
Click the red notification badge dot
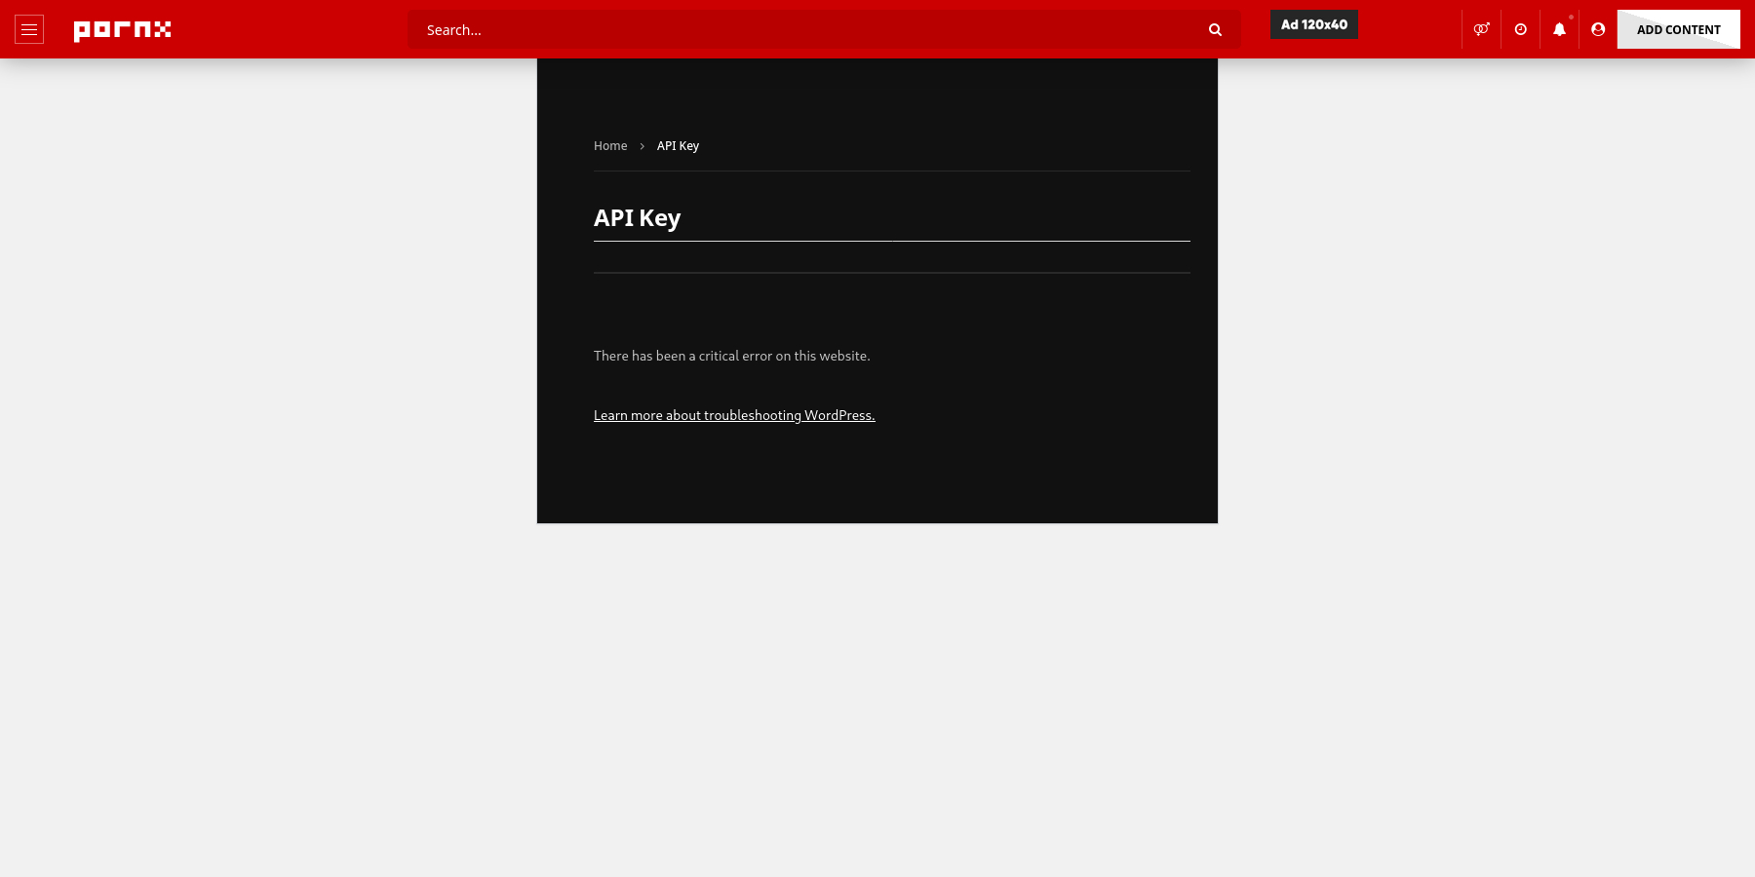(x=1571, y=18)
